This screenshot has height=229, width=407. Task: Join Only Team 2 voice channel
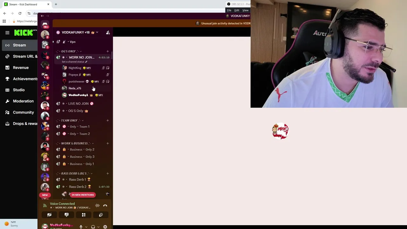click(x=82, y=134)
